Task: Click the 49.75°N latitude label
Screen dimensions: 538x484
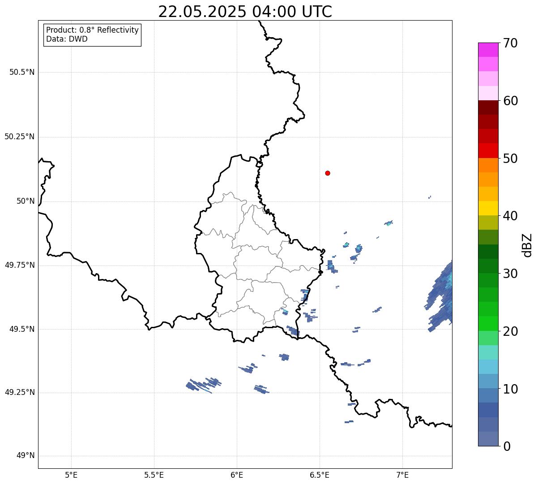Action: click(19, 265)
